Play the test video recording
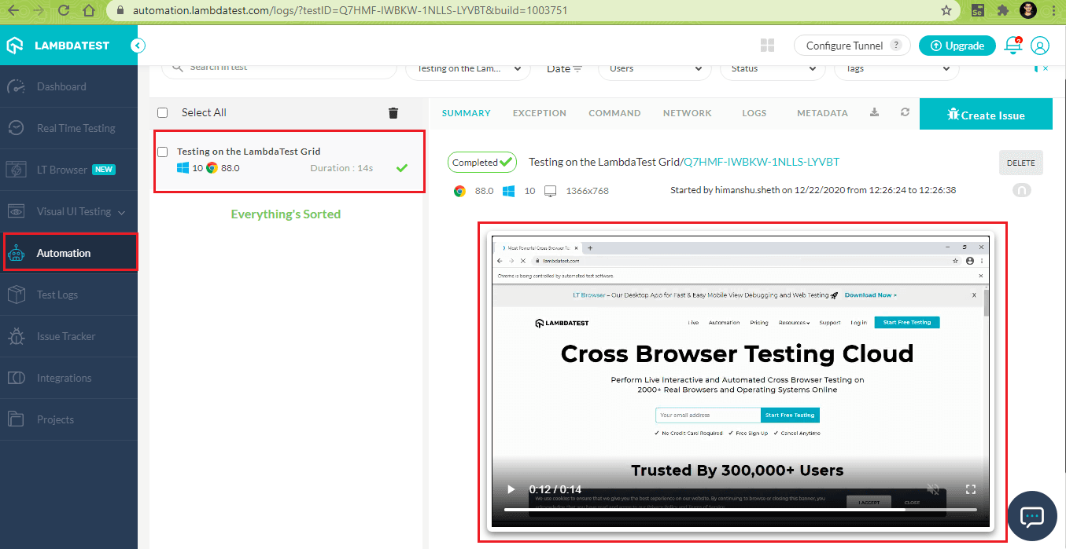Image resolution: width=1066 pixels, height=549 pixels. pyautogui.click(x=511, y=489)
